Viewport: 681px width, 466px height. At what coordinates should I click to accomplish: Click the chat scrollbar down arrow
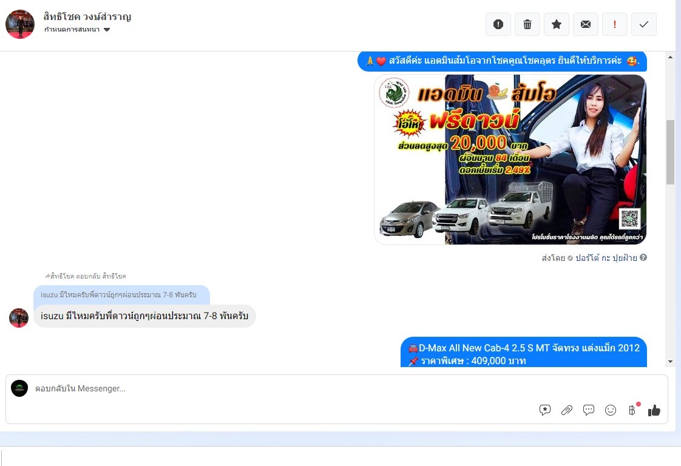pos(670,362)
